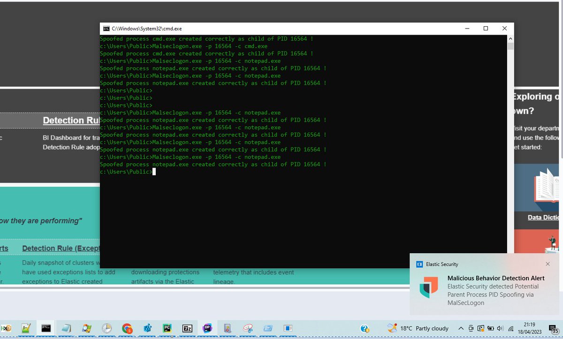Click the cmd scrollbar up arrow
This screenshot has width=563, height=339.
point(510,38)
